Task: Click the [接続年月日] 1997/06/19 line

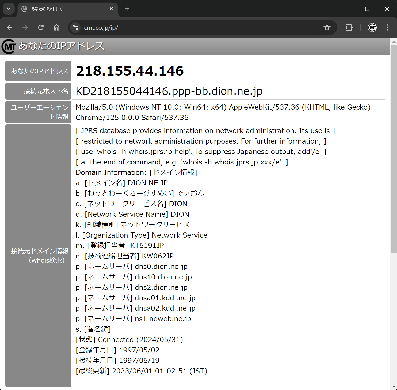Action: pos(117,361)
